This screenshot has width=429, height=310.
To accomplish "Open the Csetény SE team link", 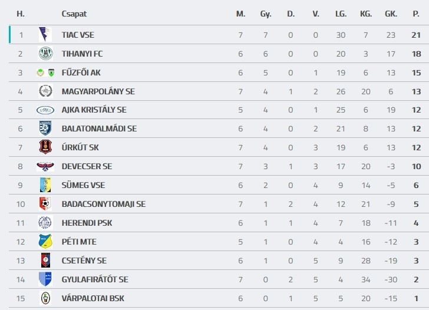I will (84, 260).
